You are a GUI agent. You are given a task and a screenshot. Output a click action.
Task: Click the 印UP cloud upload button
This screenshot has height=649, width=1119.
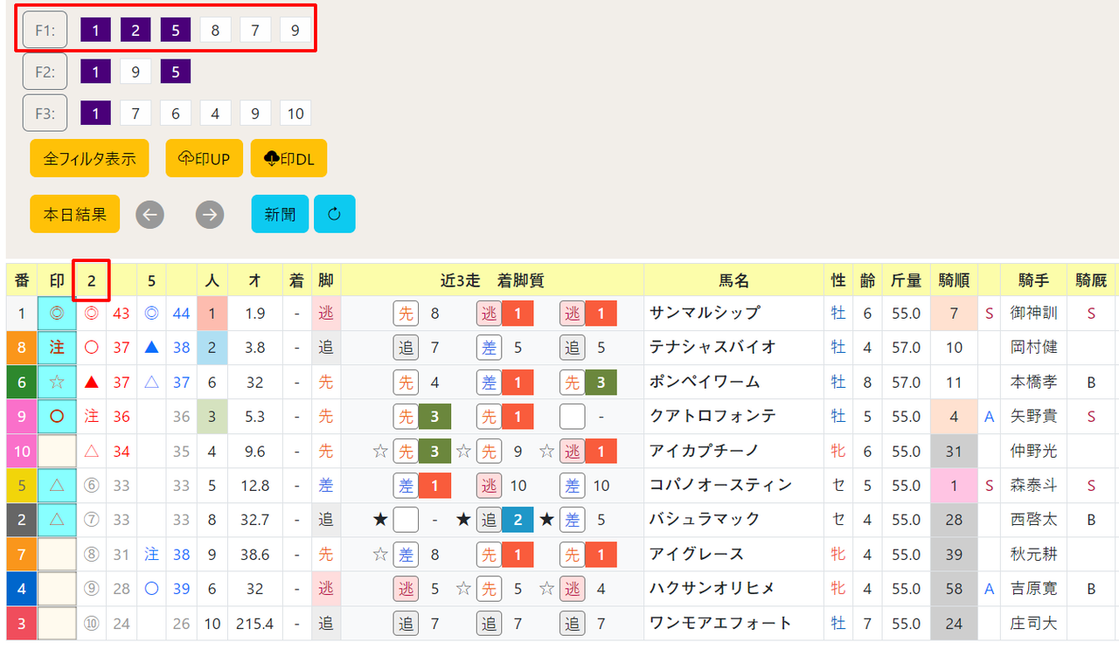204,159
